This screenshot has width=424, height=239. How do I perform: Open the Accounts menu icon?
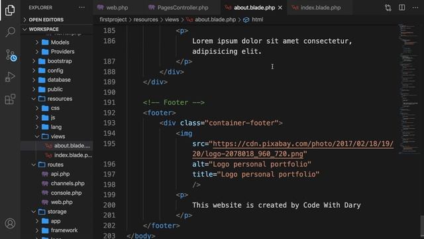(11, 223)
